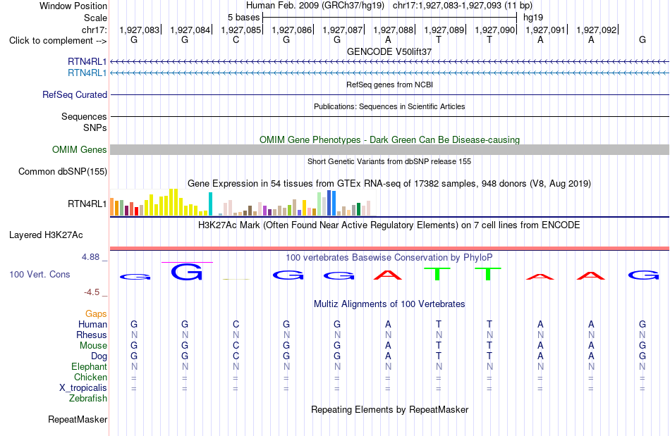
Task: Click the 'H3K27Ac Mark' track title
Action: coord(389,225)
